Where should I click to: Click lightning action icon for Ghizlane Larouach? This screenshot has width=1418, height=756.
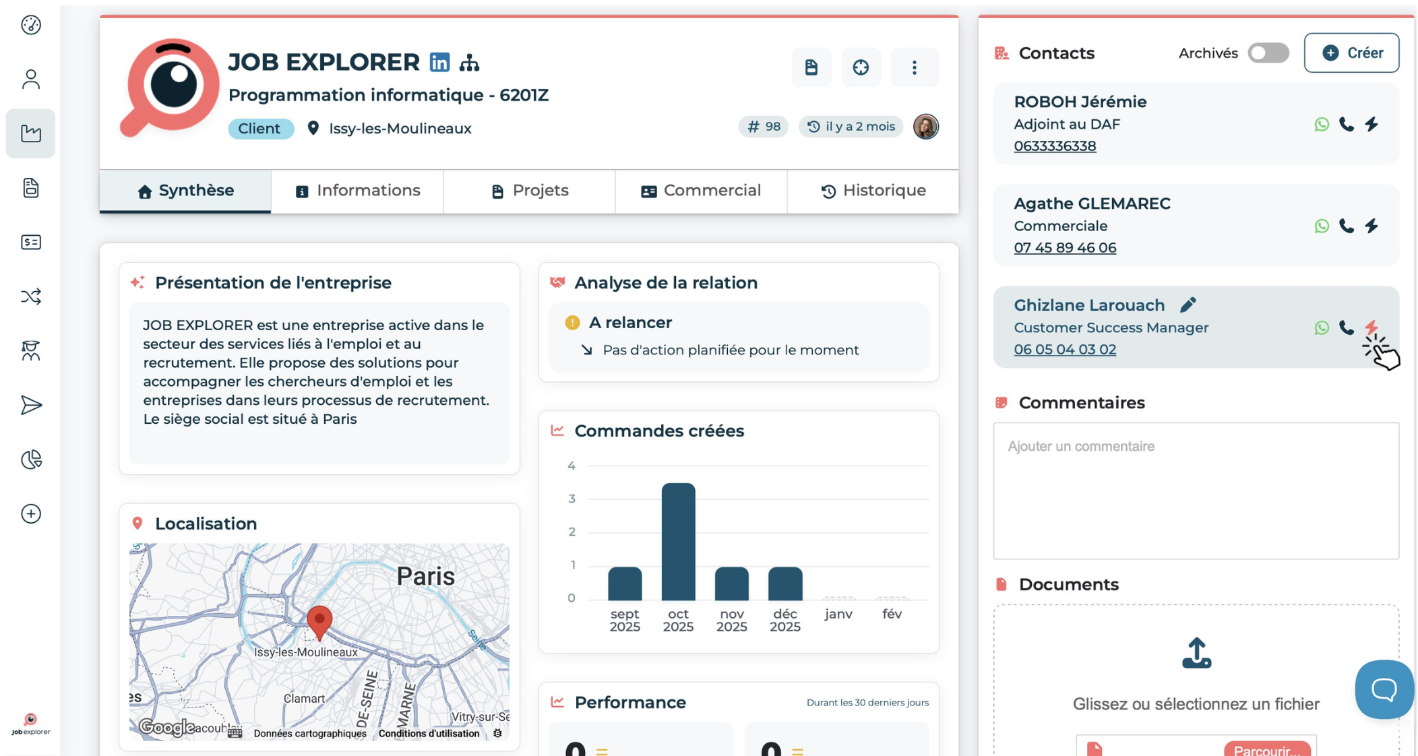1371,327
